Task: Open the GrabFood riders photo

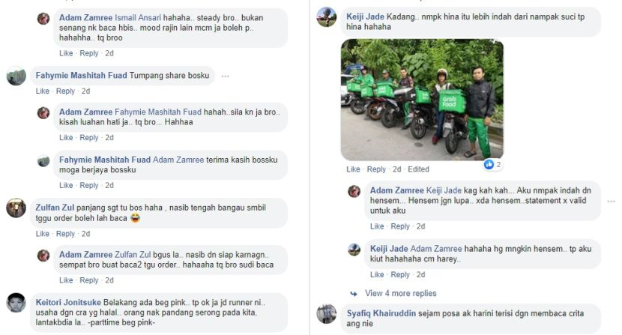Action: click(422, 100)
